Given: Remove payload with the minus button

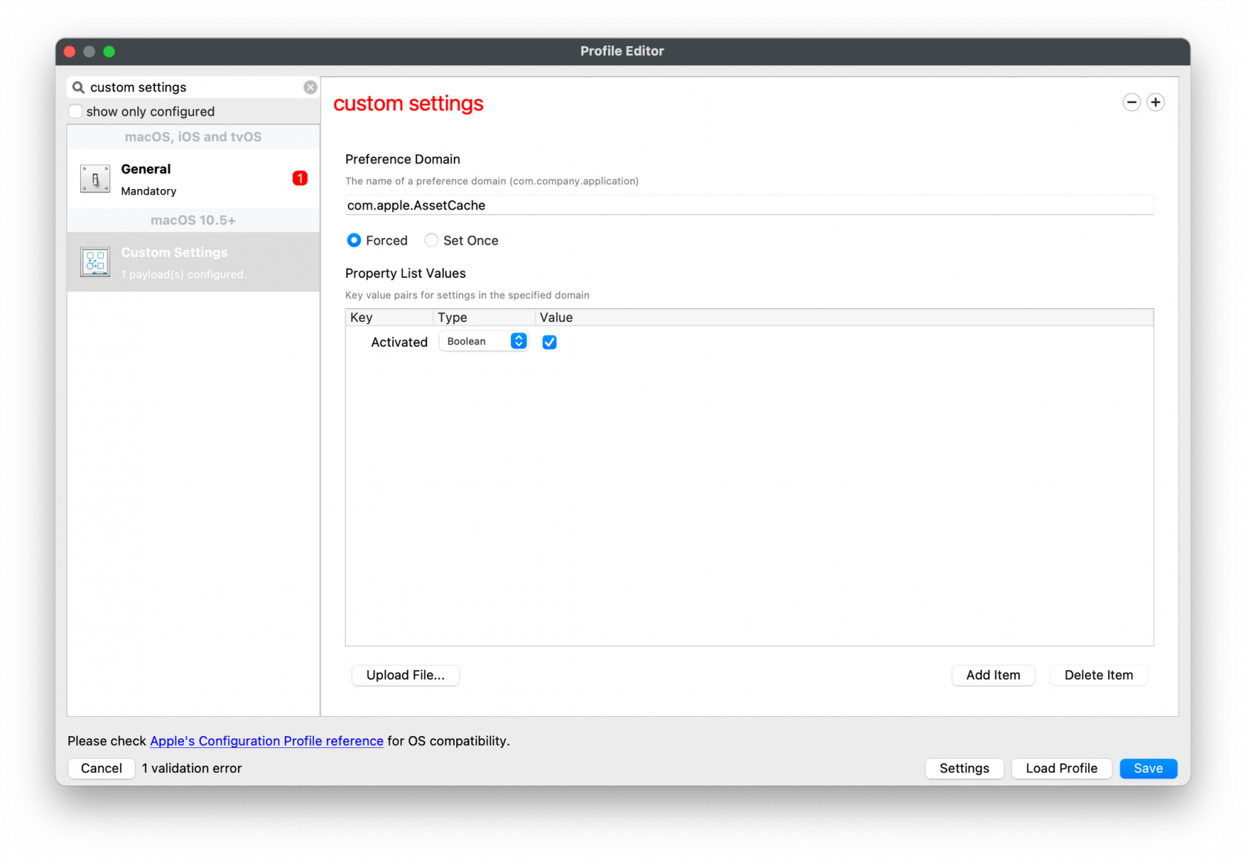Looking at the screenshot, I should tap(1131, 102).
